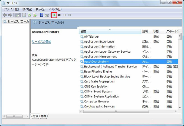Click the left tree pane scroll-left arrow
This screenshot has width=184, height=126.
tap(4, 116)
